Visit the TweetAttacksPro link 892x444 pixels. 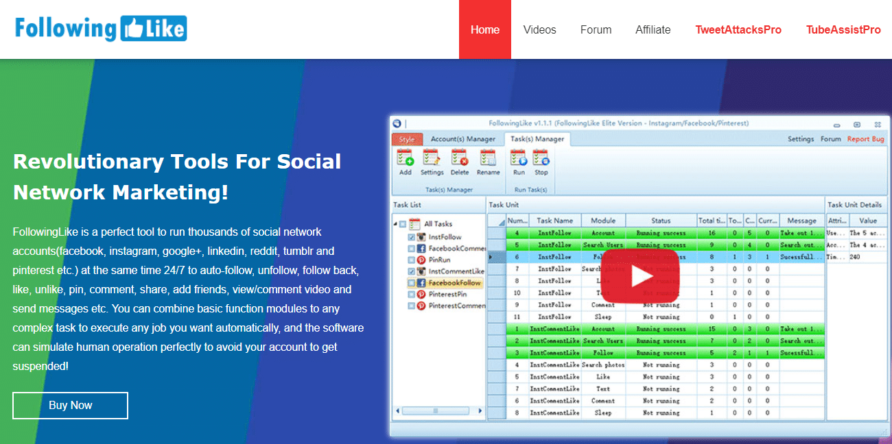[738, 29]
